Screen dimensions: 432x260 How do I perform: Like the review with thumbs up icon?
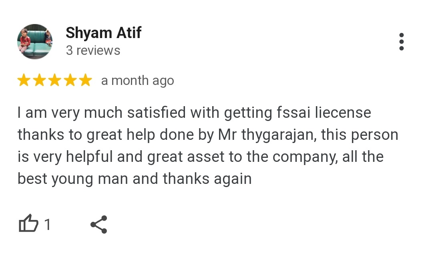pyautogui.click(x=28, y=223)
